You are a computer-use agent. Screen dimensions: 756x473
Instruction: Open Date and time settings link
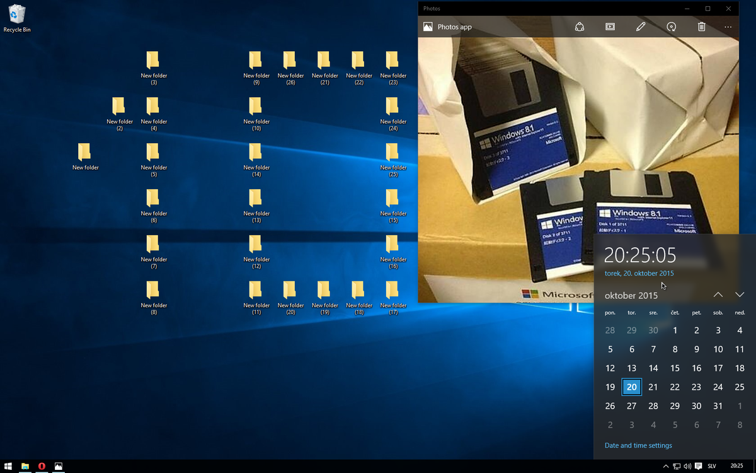[638, 445]
